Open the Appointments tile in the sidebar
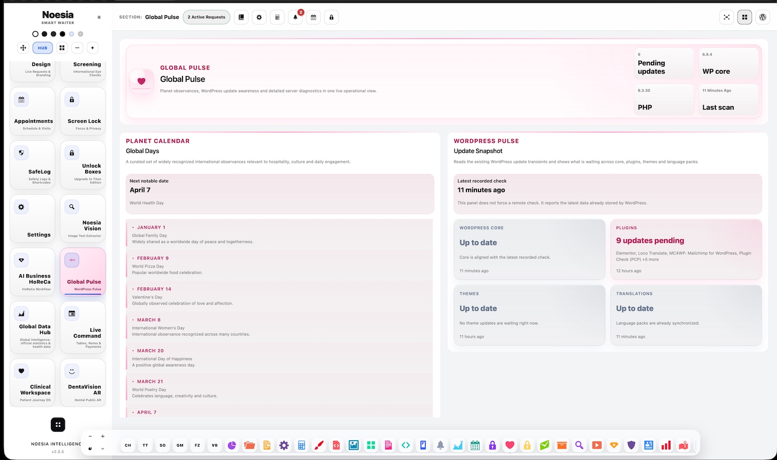The height and width of the screenshot is (460, 777). pos(32,111)
